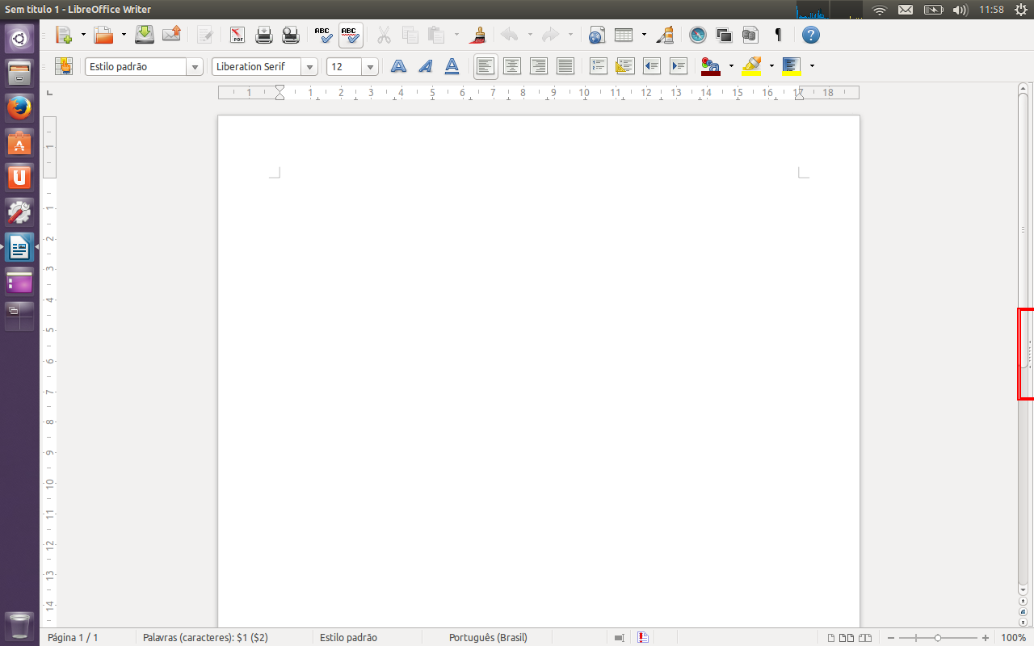This screenshot has width=1034, height=646.
Task: Increase paragraph indent
Action: (679, 66)
